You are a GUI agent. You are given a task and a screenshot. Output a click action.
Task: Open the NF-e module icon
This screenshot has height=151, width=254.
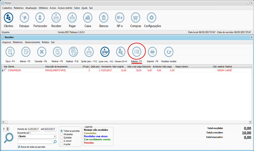[120, 18]
